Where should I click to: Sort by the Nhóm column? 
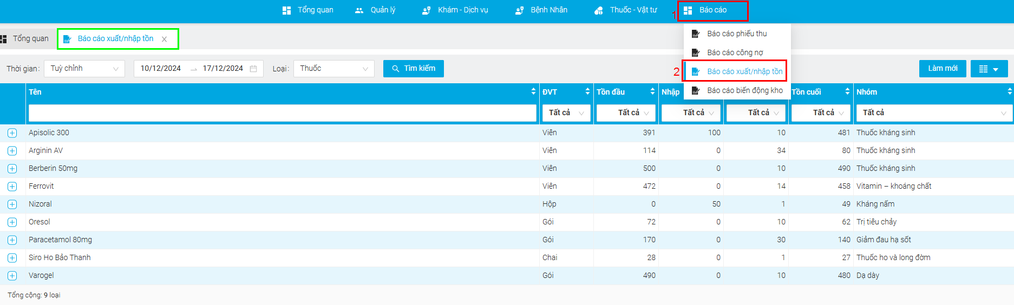(1010, 92)
